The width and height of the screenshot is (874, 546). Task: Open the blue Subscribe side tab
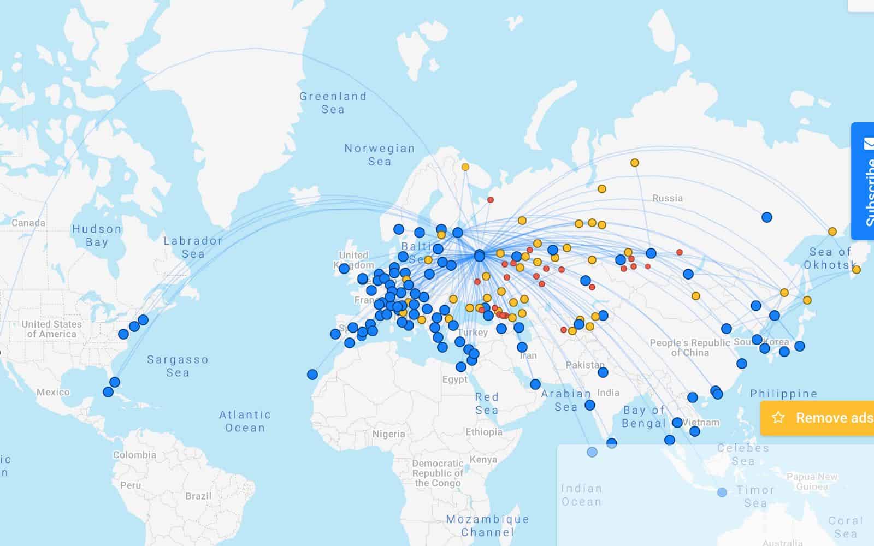point(863,181)
